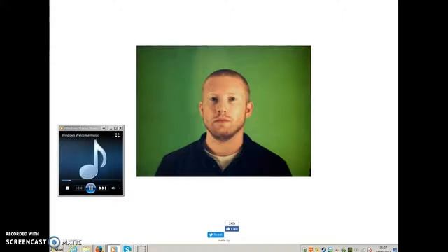This screenshot has height=252, width=448.
Task: Click the Tweet button
Action: pos(216,235)
